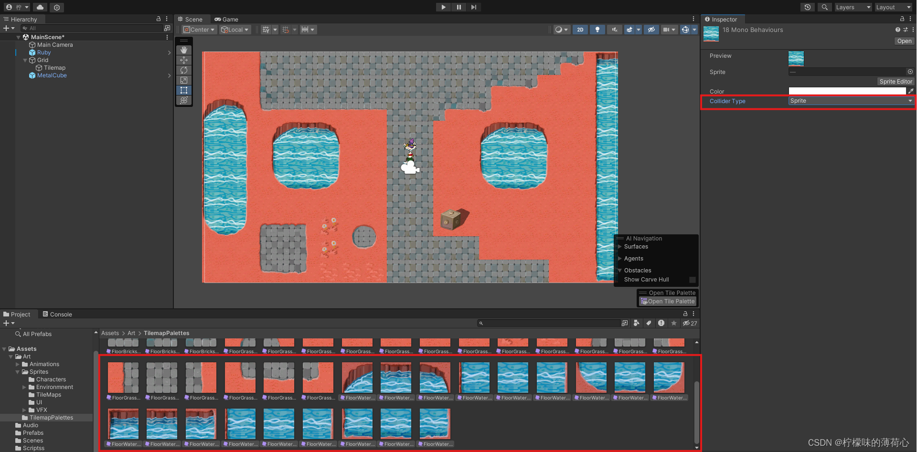Select the Hand tool in the Scene toolbar

(184, 50)
